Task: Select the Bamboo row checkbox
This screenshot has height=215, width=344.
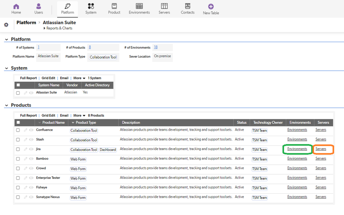Action: (18, 159)
